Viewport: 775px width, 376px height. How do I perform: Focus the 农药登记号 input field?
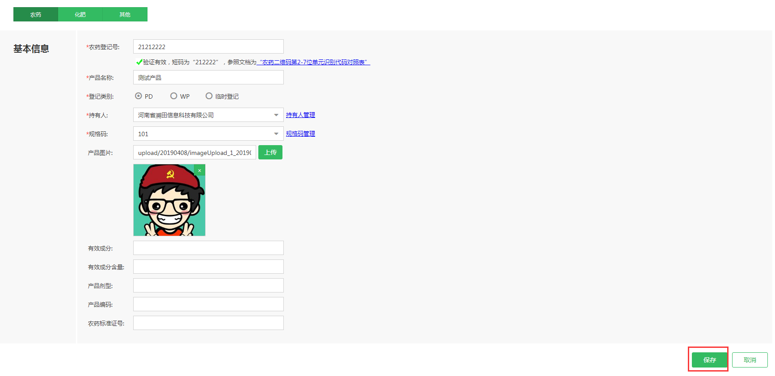(x=208, y=47)
